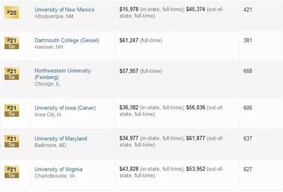Screen dimensions: 283x192
Task: Click the rank badge beside Northwestern University
Action: (11, 74)
